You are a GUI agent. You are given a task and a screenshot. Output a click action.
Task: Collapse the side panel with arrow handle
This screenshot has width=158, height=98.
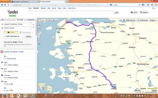[38, 52]
